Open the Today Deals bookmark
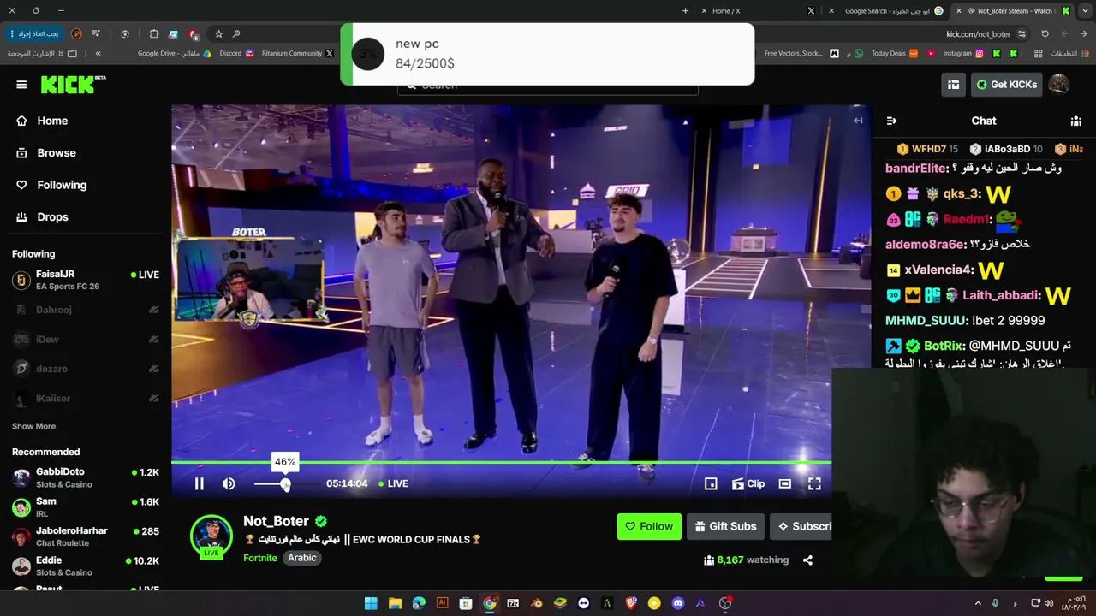1096x616 pixels. [894, 53]
